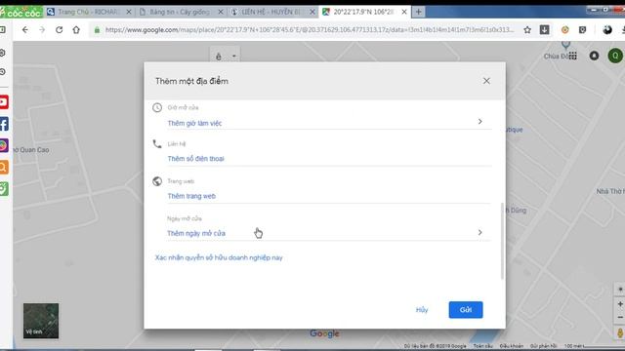
Task: Close the Trang Chủ tab
Action: coord(129,12)
